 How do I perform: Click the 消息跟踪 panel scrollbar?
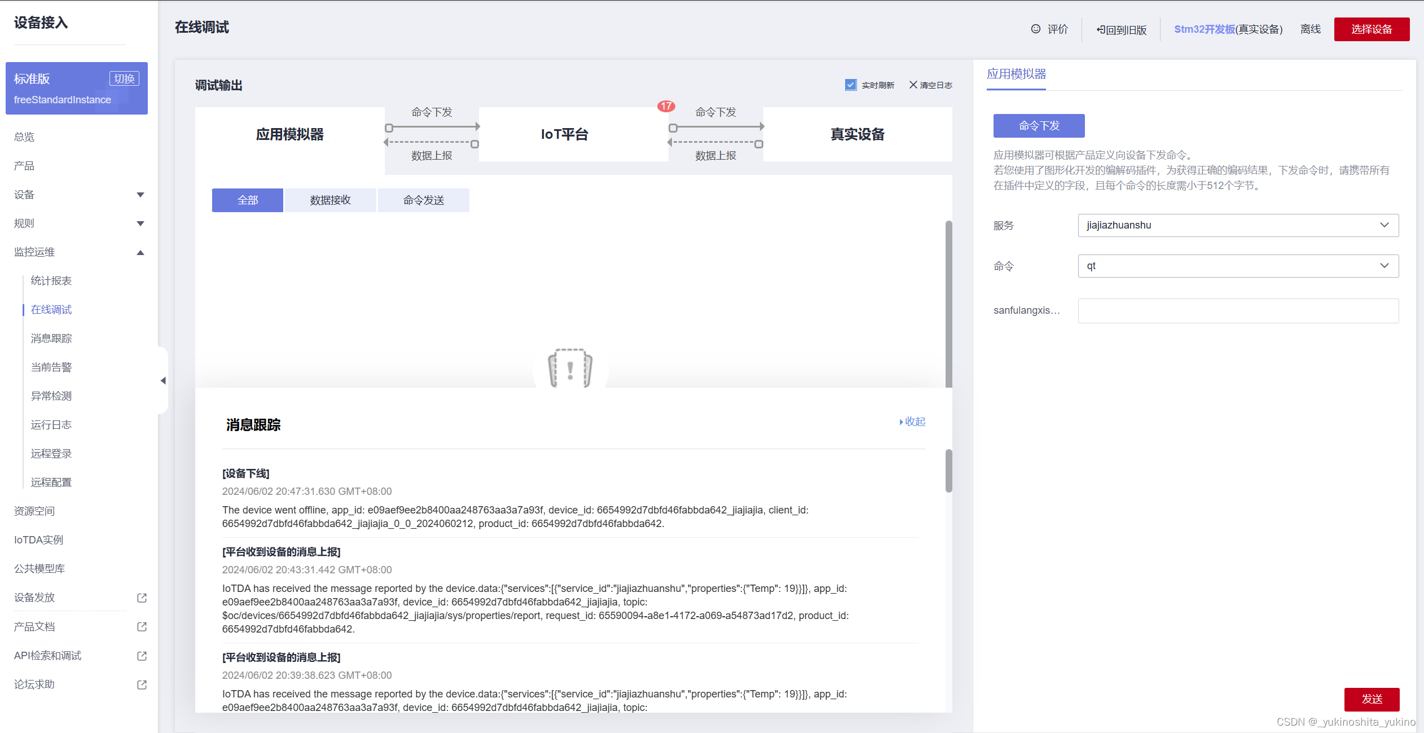click(x=948, y=471)
